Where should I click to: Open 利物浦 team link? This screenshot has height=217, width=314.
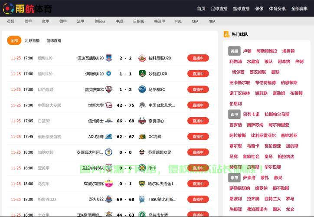(235, 62)
